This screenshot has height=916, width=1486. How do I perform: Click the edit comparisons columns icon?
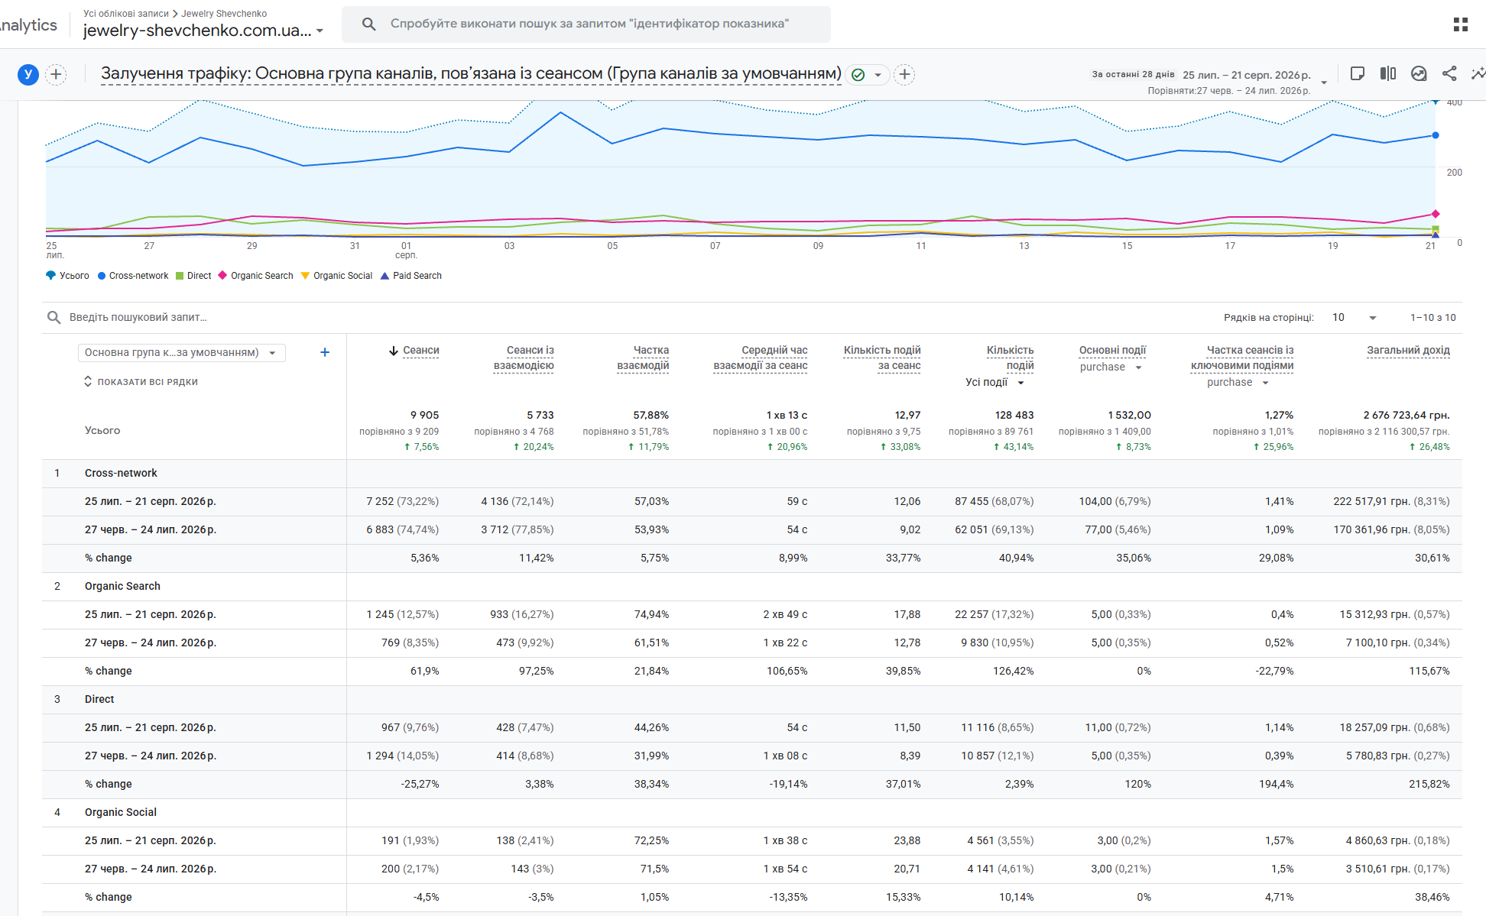(x=1388, y=73)
